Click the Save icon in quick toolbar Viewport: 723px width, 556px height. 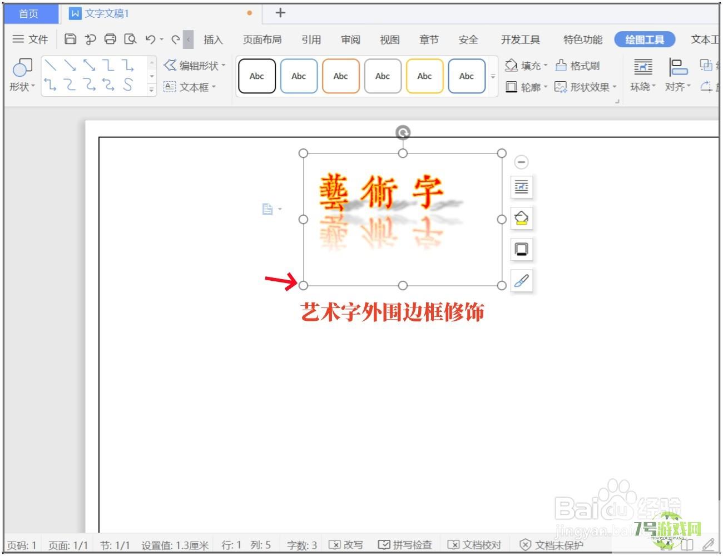coord(70,39)
